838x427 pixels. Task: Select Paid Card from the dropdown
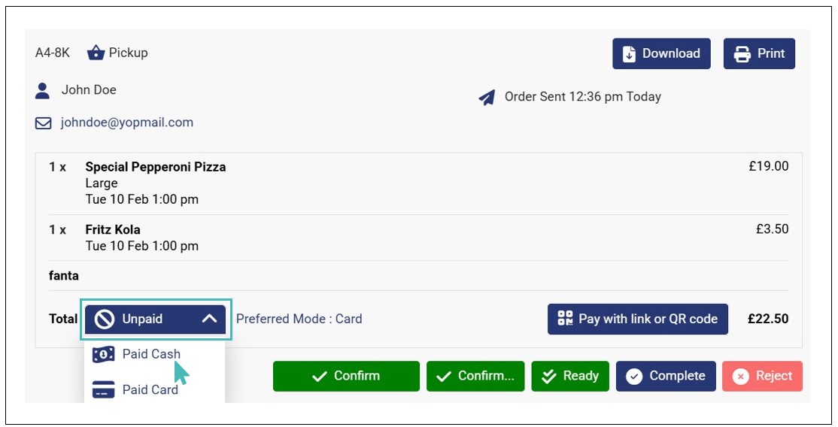click(x=150, y=389)
